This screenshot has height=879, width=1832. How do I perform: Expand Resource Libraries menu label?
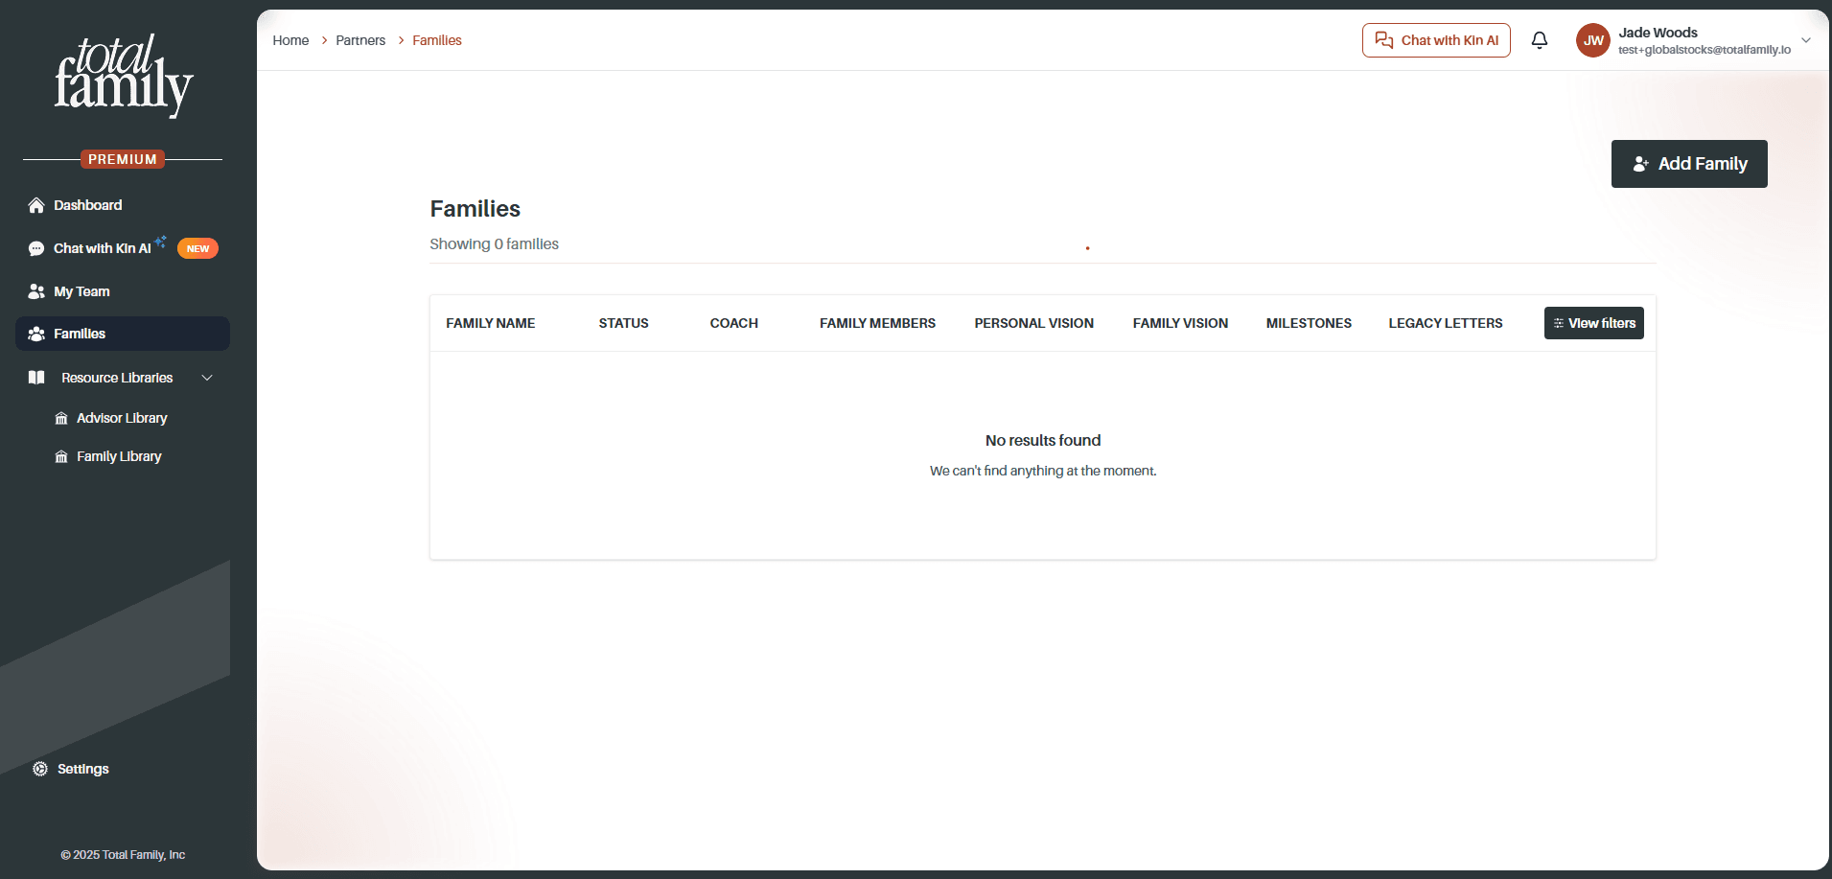point(117,378)
